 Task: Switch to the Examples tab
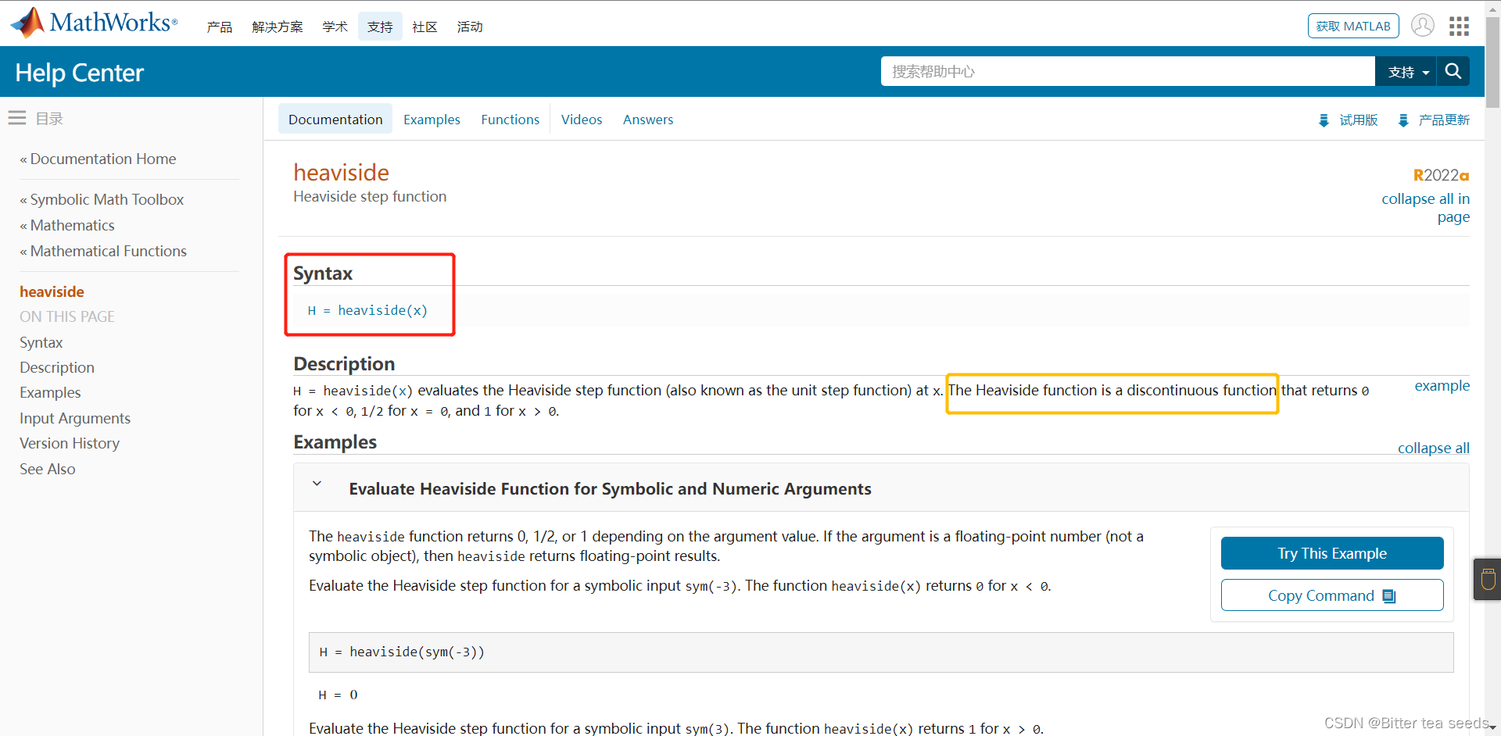(x=432, y=119)
